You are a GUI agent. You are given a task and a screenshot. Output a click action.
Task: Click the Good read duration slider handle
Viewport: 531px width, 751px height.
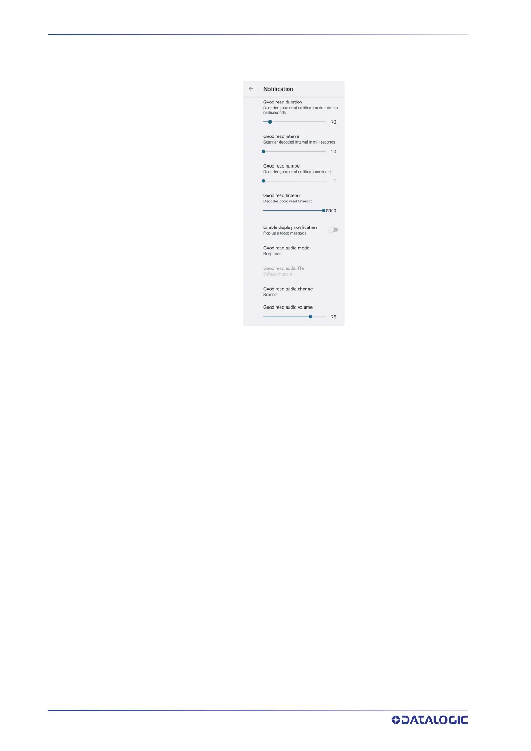pos(270,122)
